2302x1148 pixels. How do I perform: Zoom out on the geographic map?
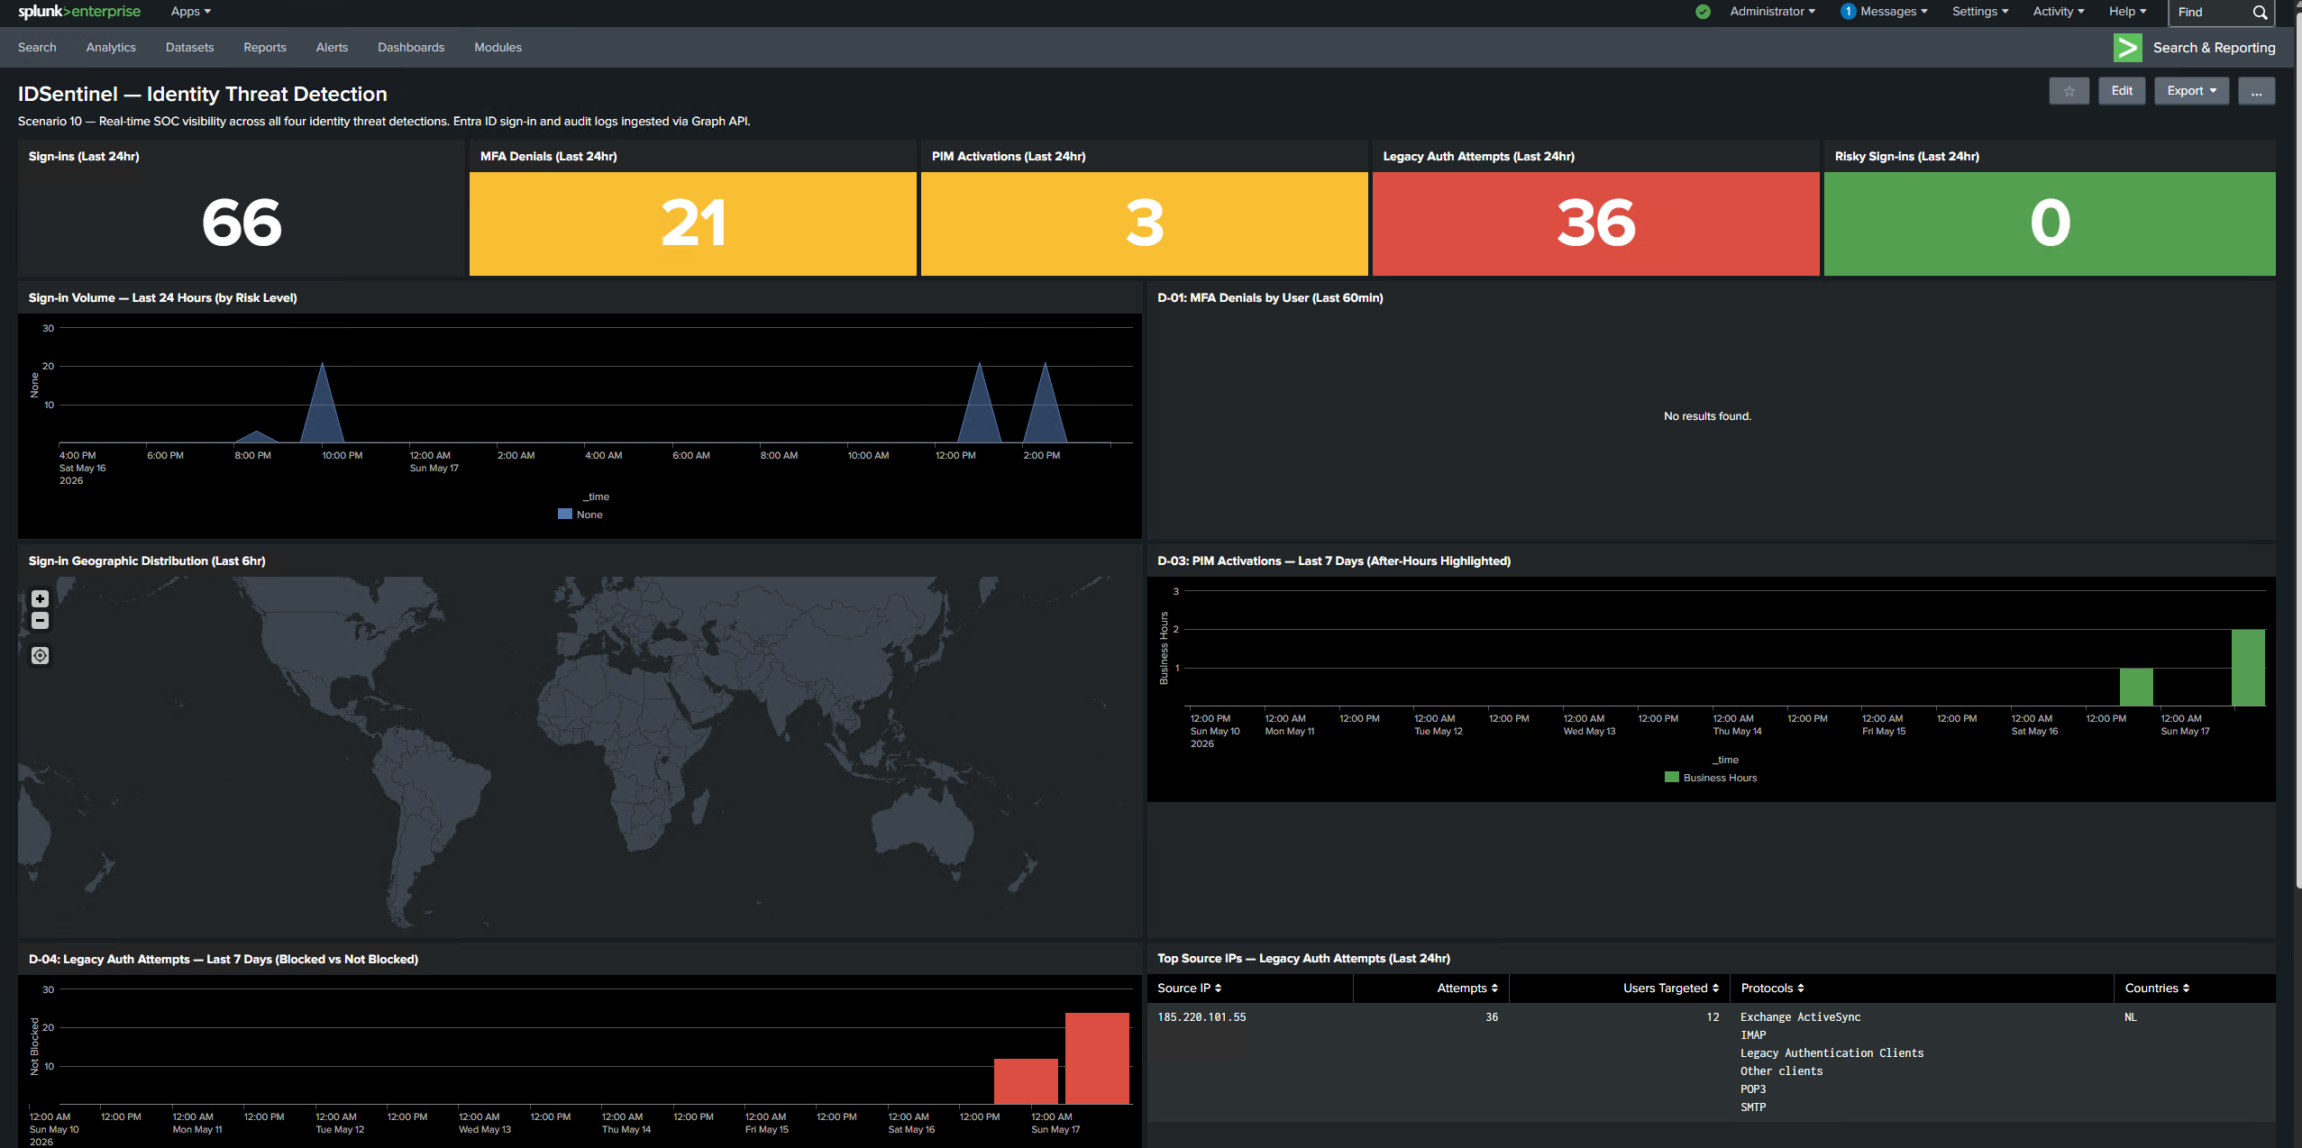[40, 620]
